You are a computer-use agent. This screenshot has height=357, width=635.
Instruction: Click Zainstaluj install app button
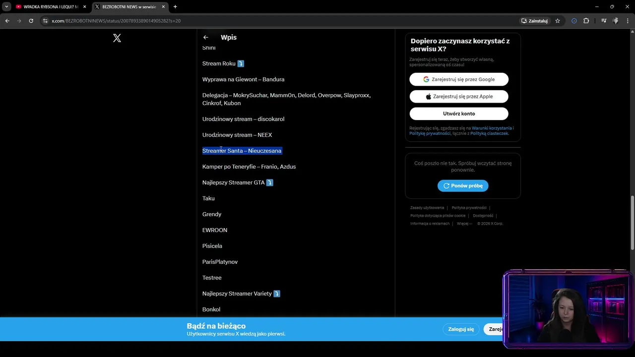(534, 21)
